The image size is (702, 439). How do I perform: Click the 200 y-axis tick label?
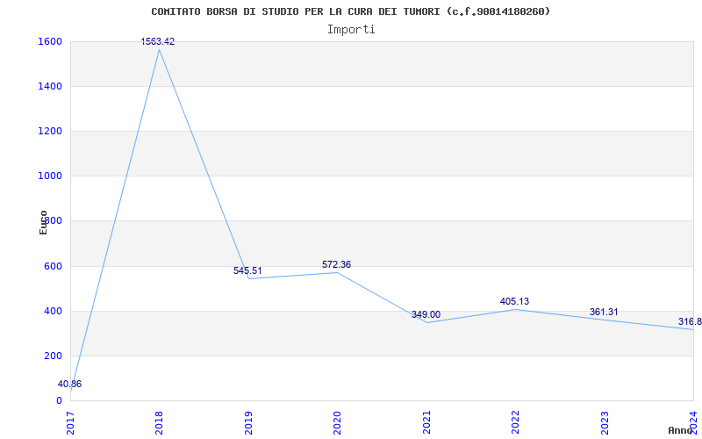click(52, 356)
